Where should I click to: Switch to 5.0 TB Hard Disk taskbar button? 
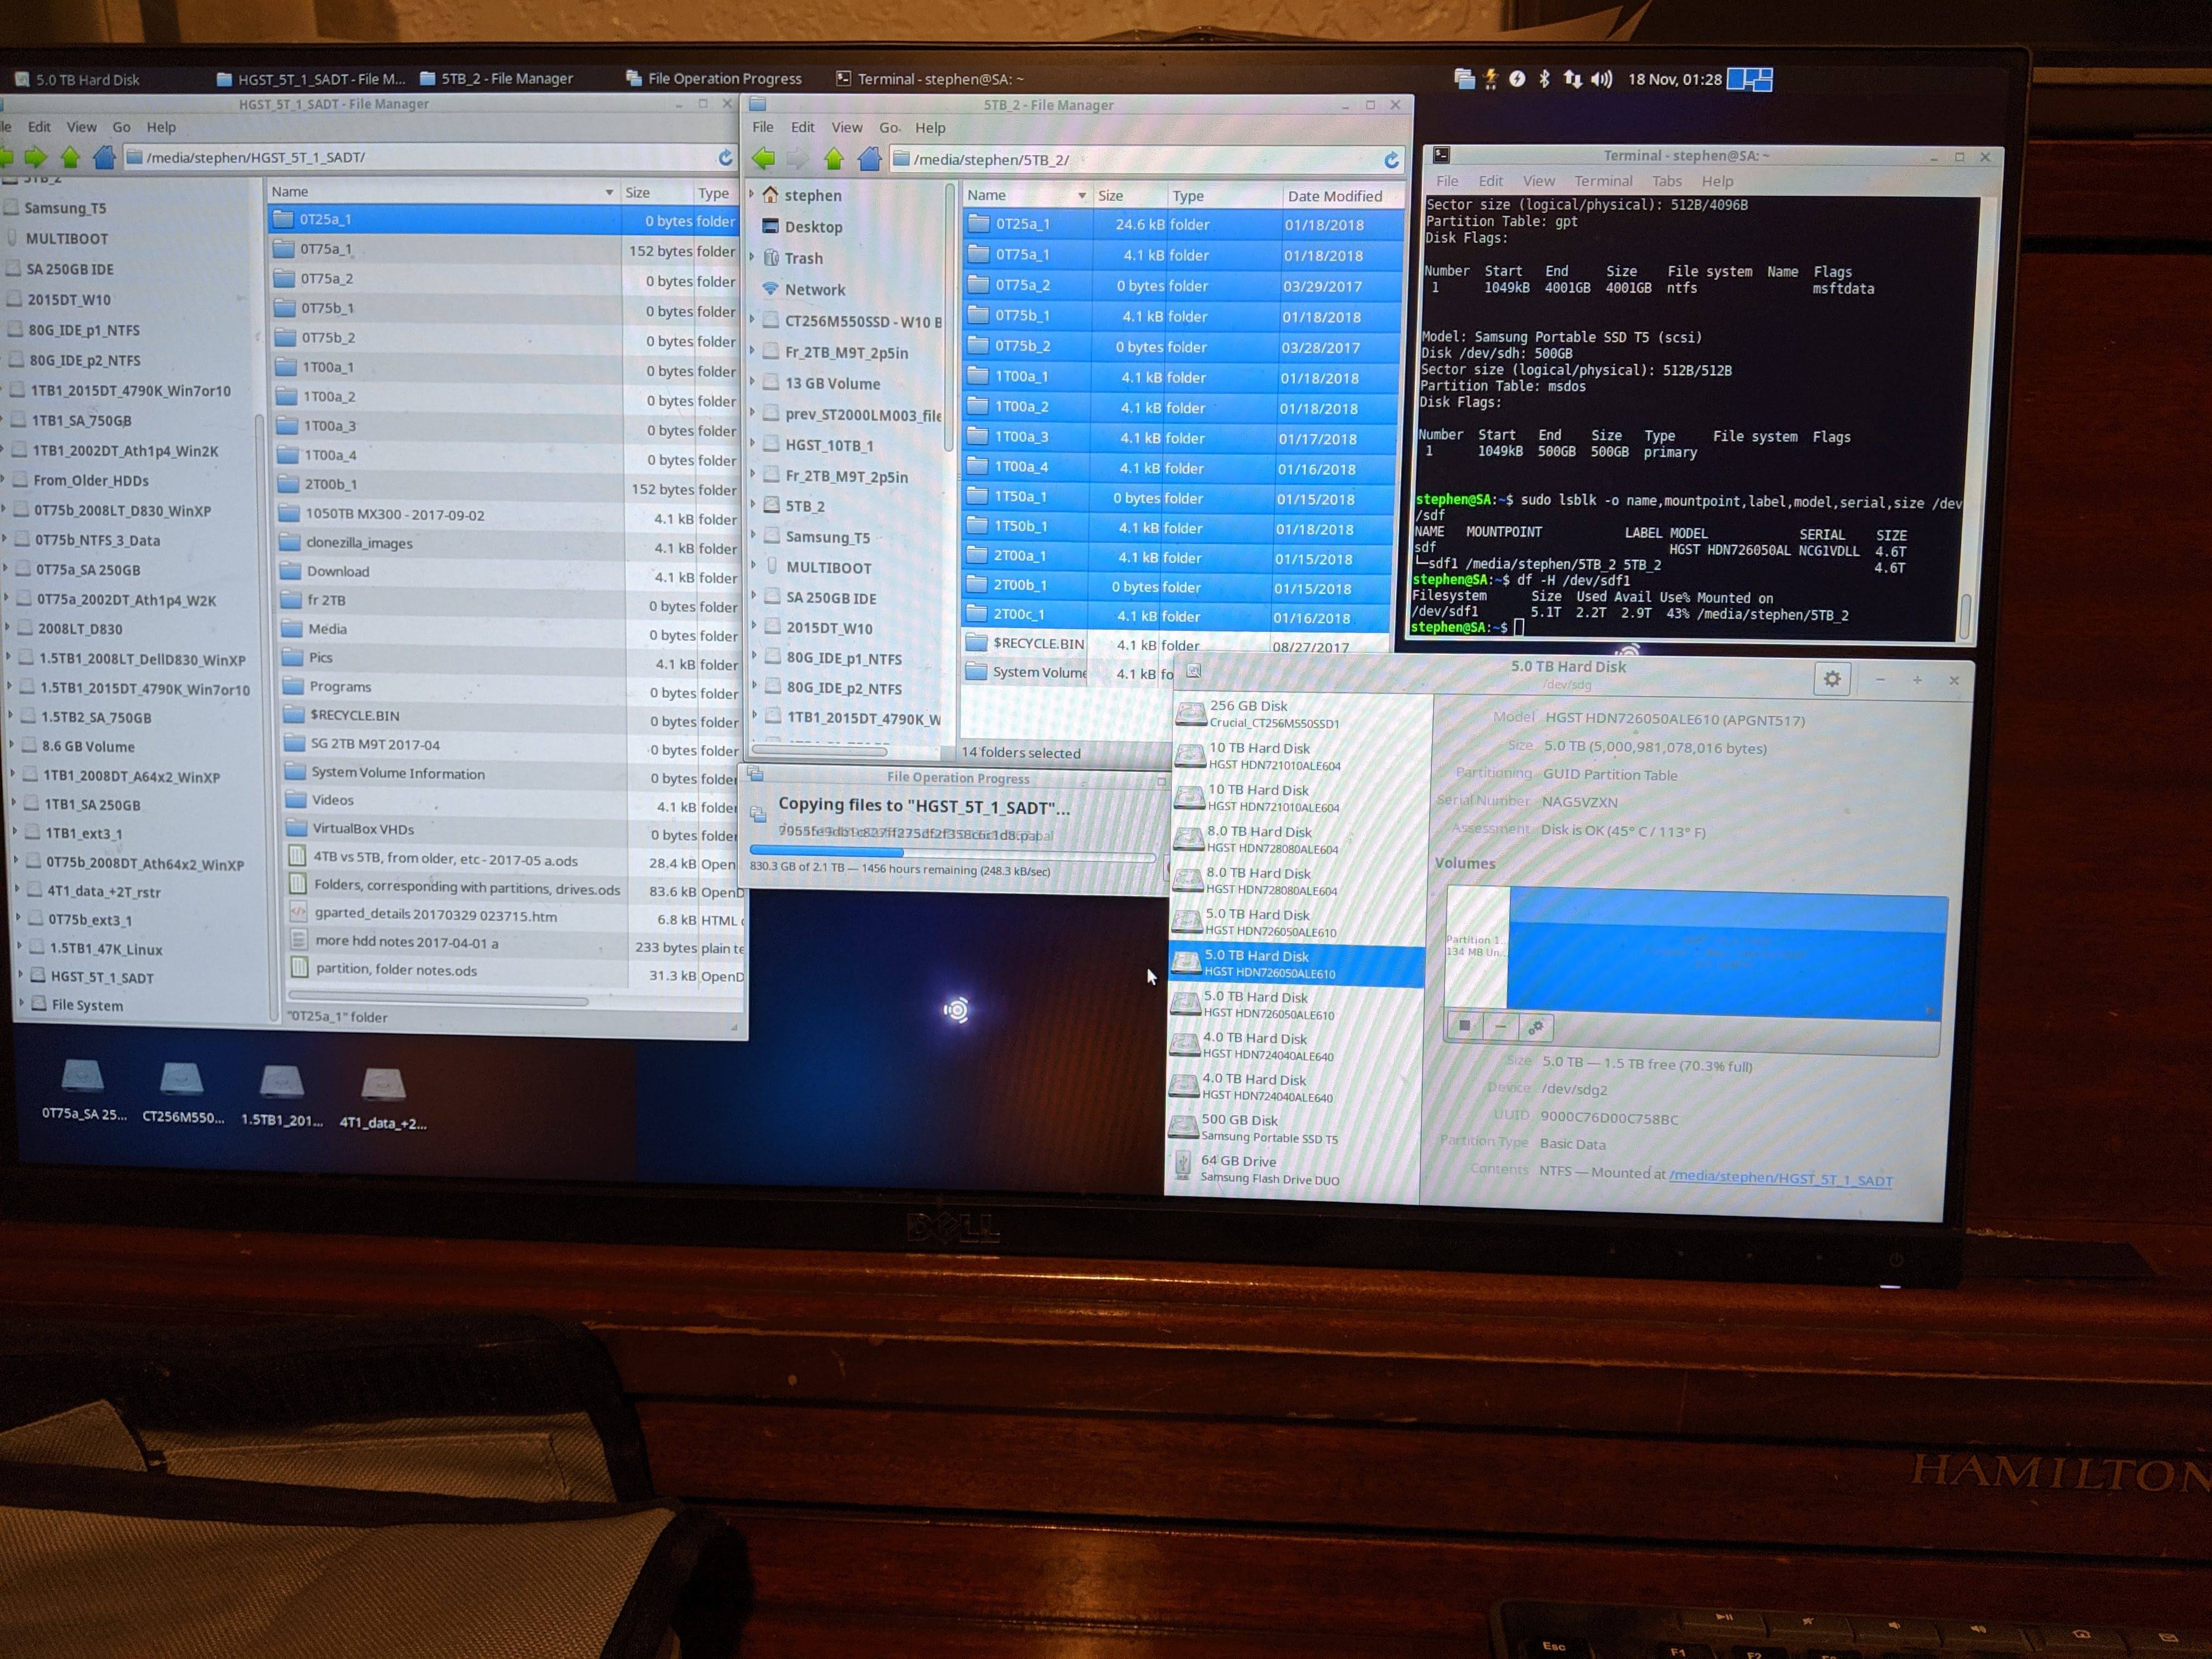click(x=78, y=79)
